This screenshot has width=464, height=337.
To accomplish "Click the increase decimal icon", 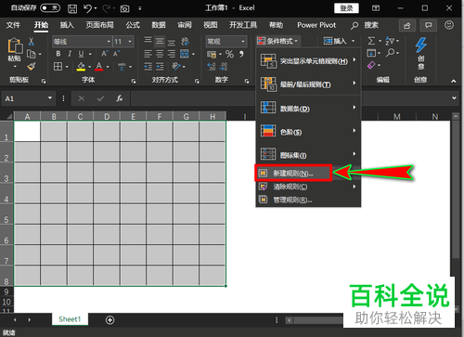I will pos(212,66).
